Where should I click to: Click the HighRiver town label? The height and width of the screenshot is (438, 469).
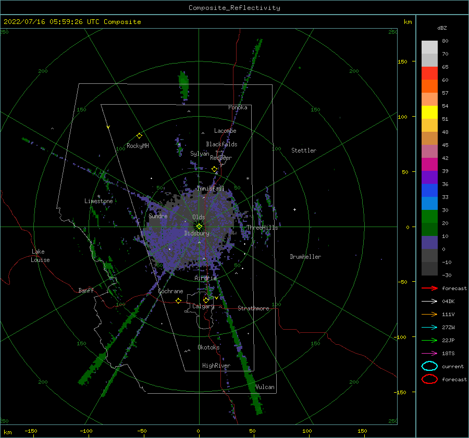[x=216, y=366]
